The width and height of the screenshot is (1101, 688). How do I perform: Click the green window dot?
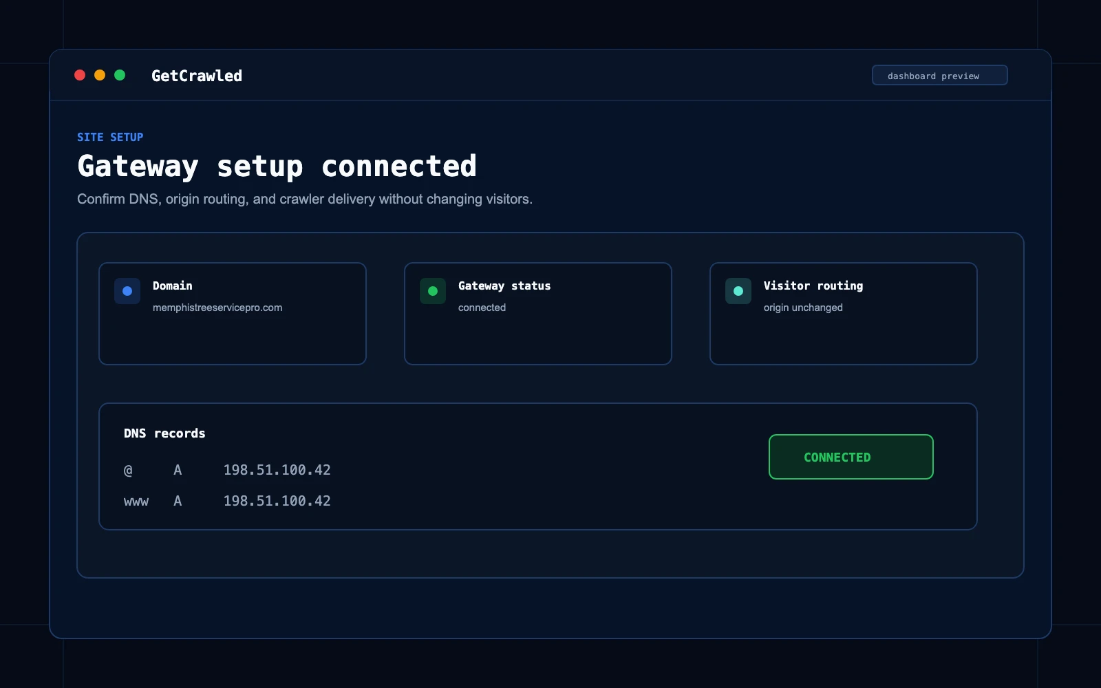120,75
